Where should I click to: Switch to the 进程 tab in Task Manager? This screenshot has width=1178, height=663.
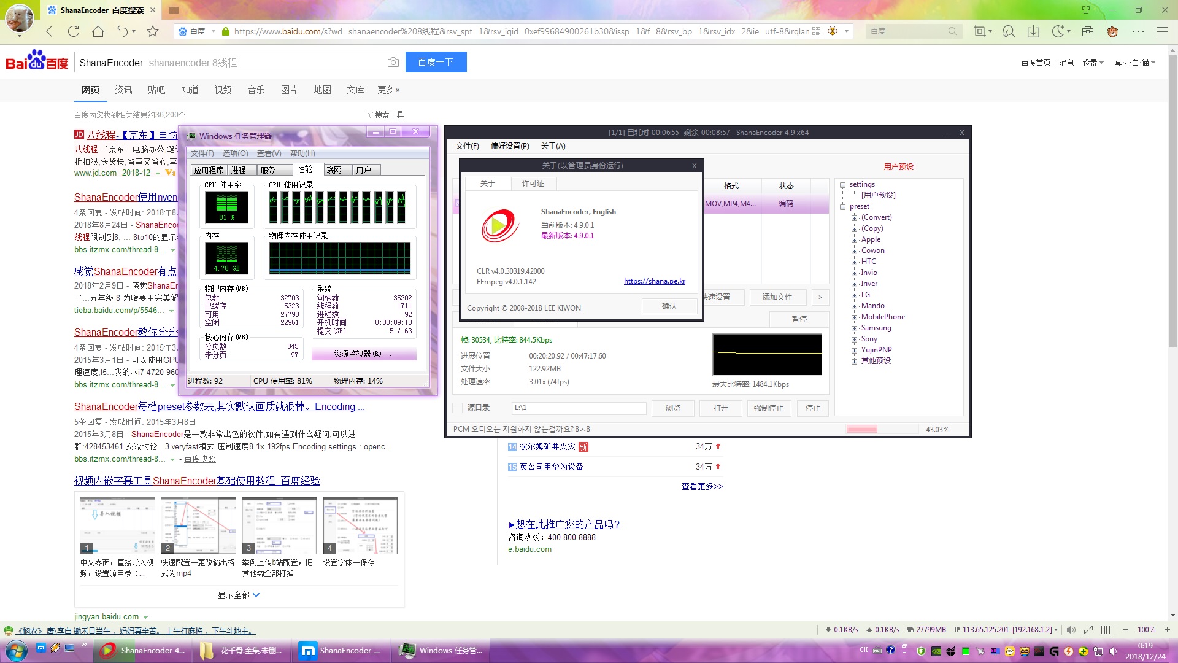[239, 170]
